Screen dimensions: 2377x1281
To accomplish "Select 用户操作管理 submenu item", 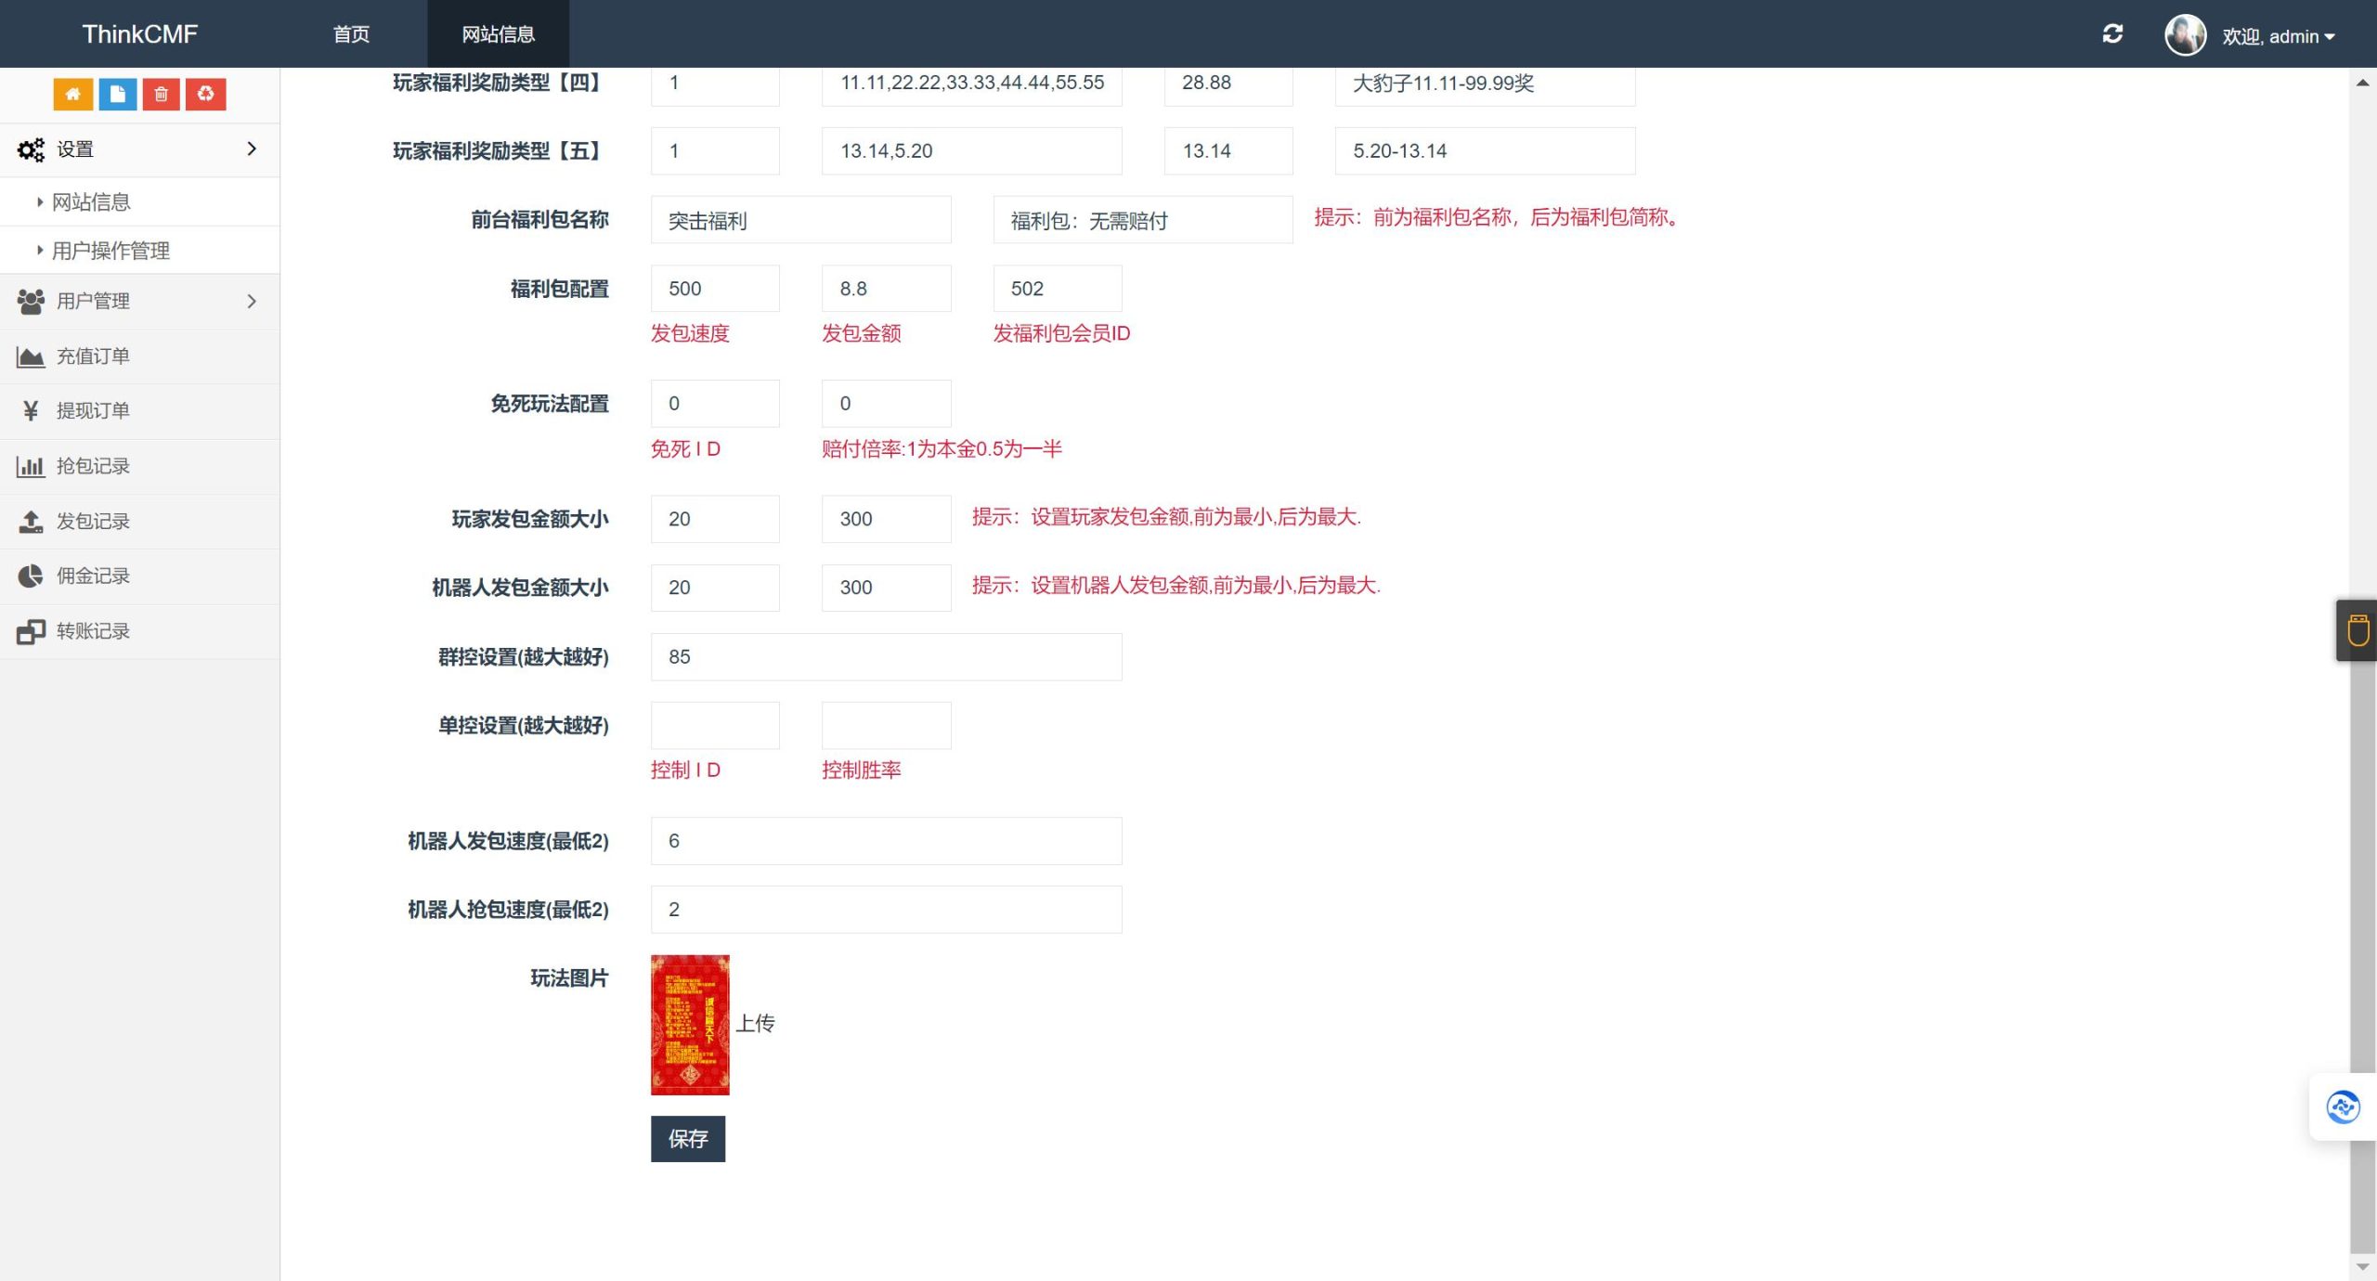I will point(110,251).
